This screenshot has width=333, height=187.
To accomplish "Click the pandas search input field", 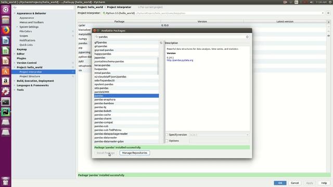I will 172,37.
